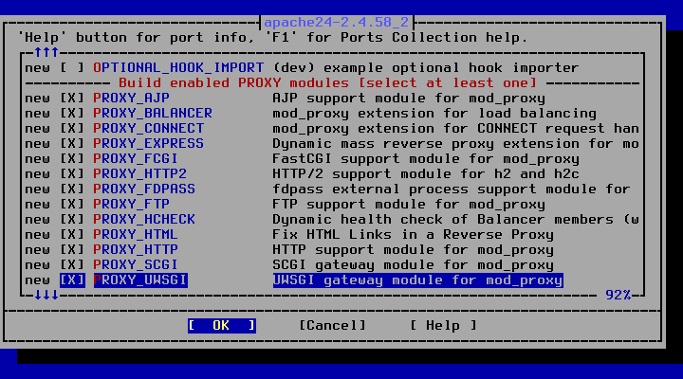Viewport: 683px width, 379px height.
Task: Click the 'Build enabled PROXY modules' header
Action: point(328,83)
